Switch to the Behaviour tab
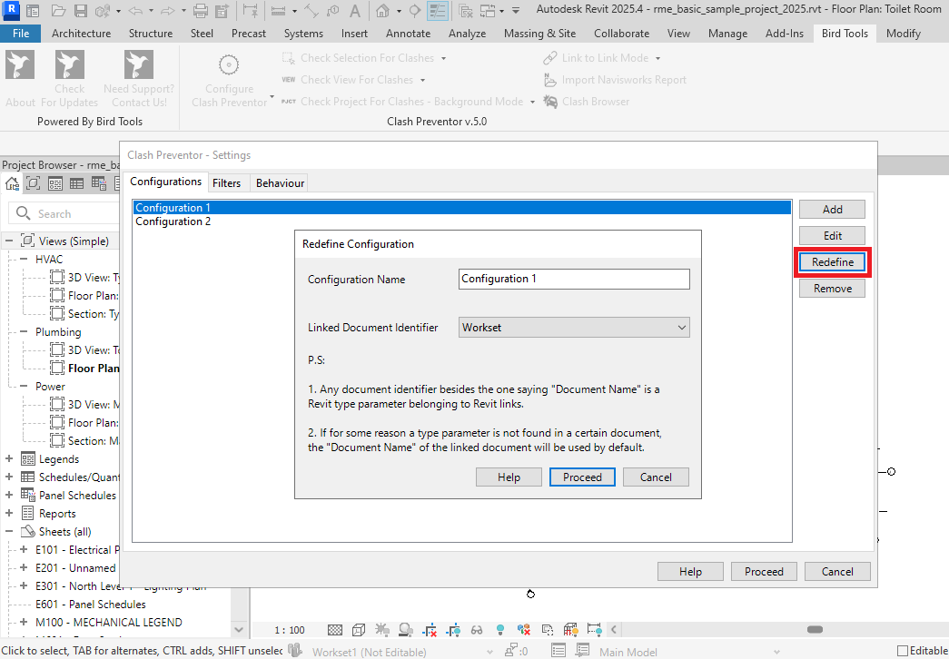 click(280, 183)
